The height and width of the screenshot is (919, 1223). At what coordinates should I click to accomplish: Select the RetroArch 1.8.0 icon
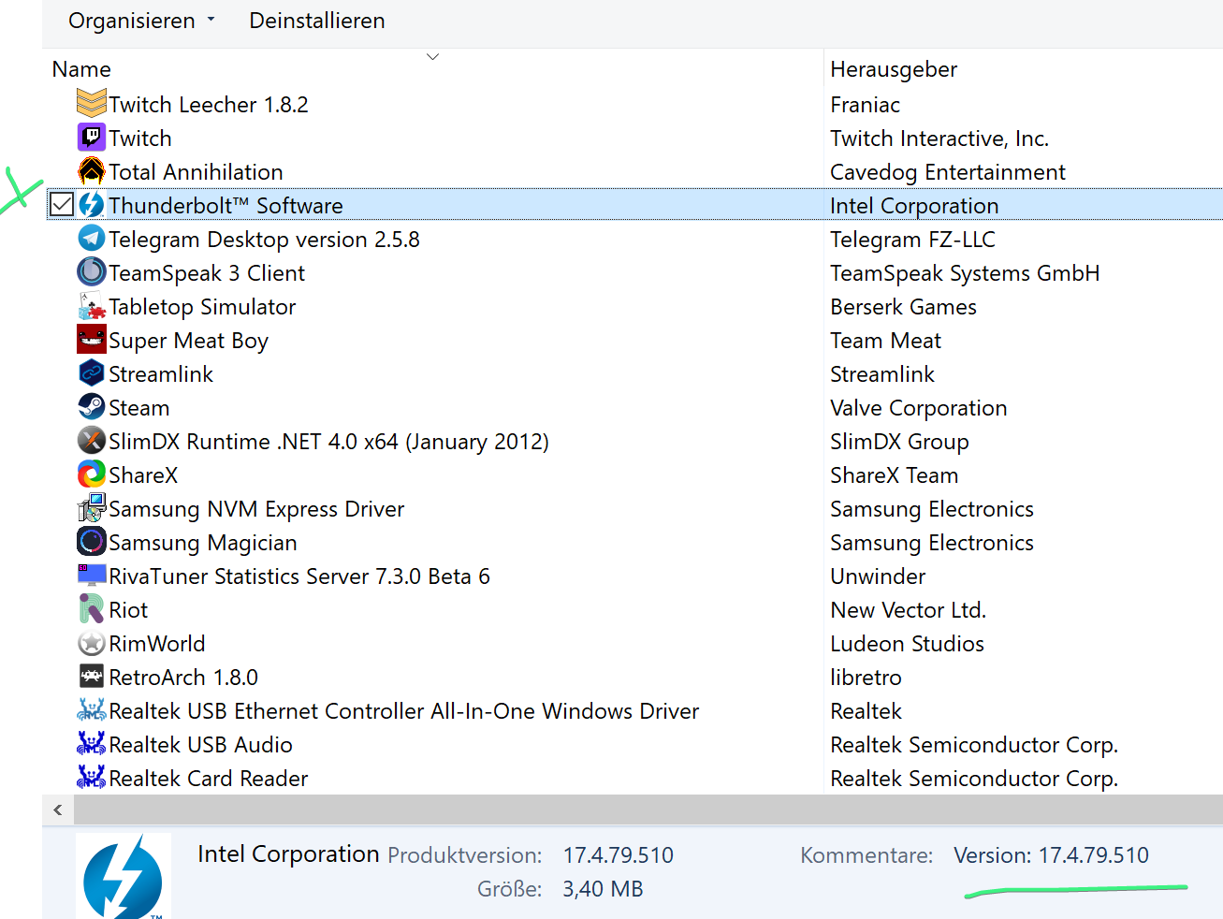(91, 677)
